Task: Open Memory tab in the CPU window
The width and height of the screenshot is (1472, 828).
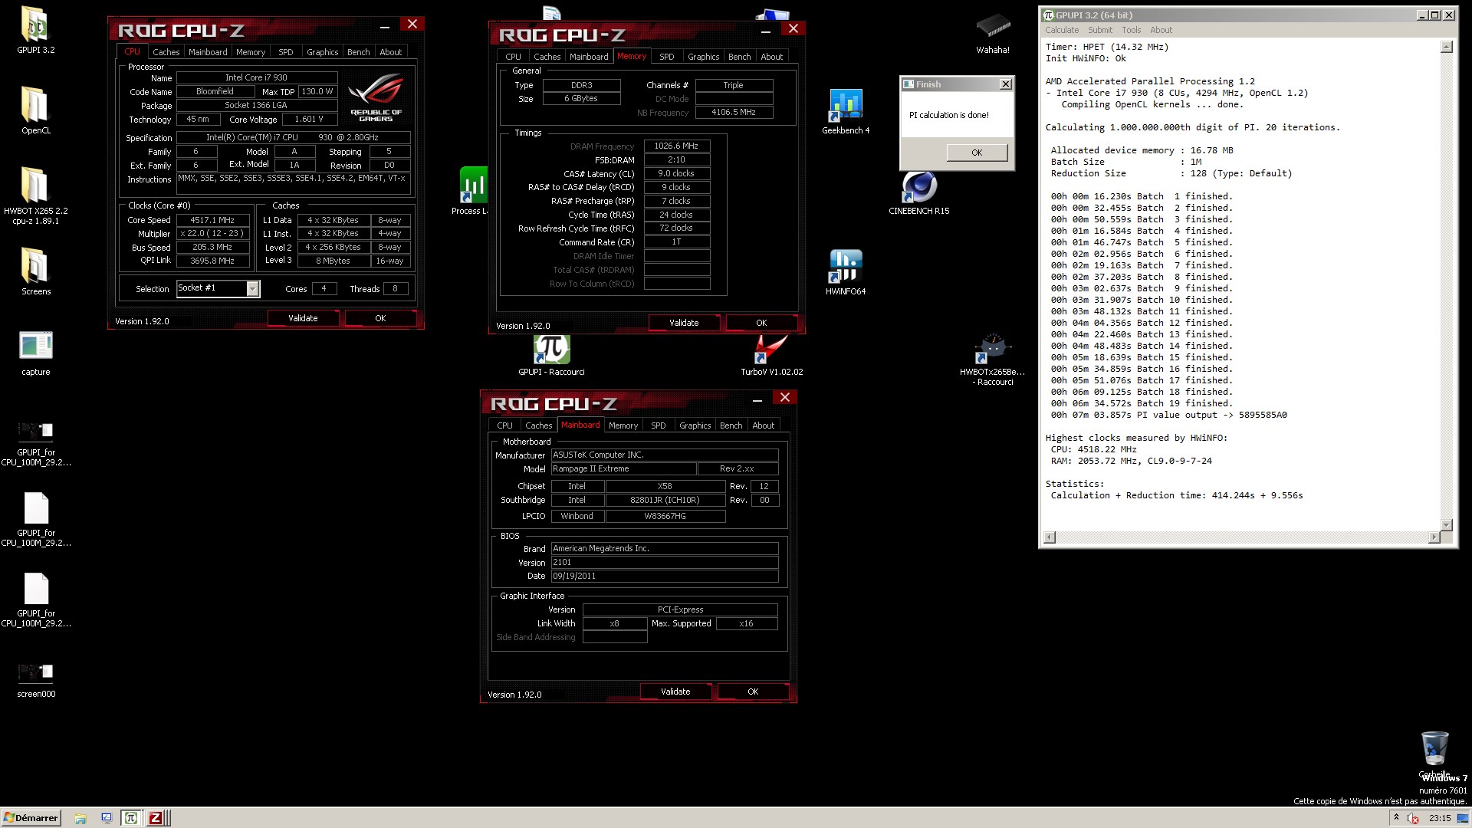Action: click(x=251, y=52)
